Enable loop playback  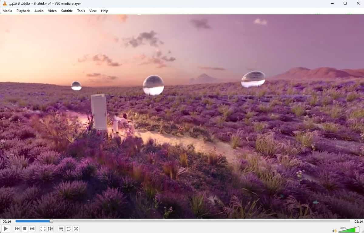[69, 228]
